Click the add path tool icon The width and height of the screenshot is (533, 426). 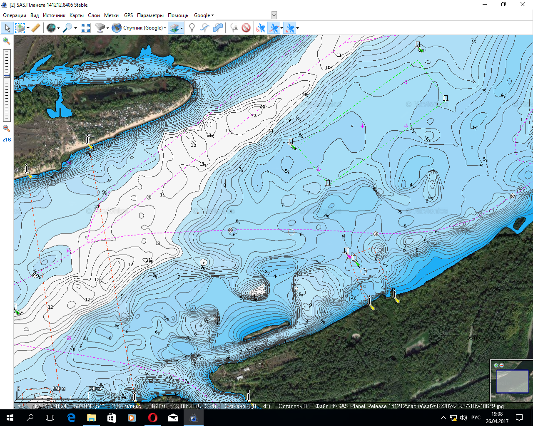tap(204, 28)
